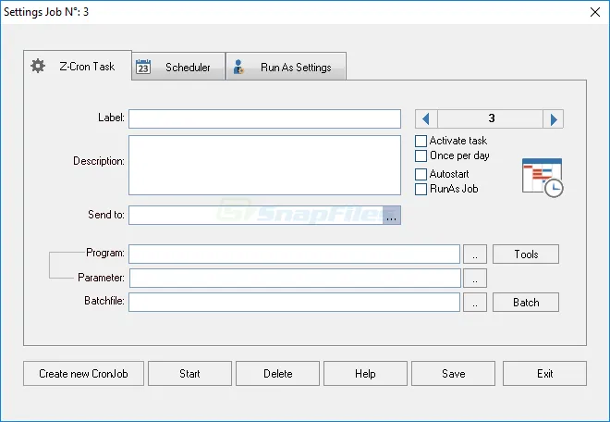The height and width of the screenshot is (422, 610).
Task: Close the Settings Job window
Action: tap(595, 12)
